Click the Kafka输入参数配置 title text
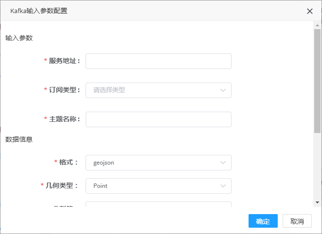322x234 pixels. pos(39,11)
